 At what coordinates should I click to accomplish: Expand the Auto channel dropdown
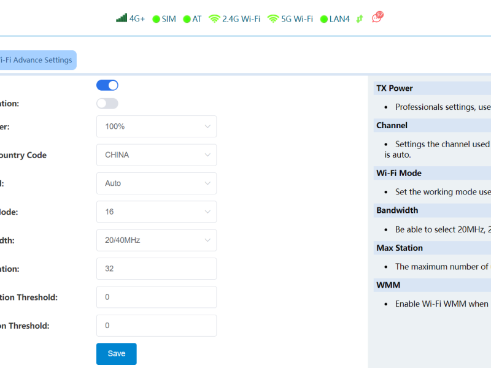(157, 183)
